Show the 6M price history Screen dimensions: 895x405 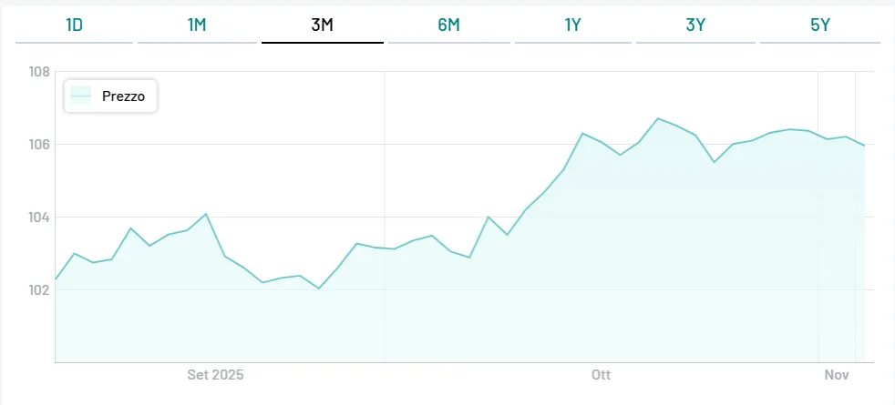point(448,25)
